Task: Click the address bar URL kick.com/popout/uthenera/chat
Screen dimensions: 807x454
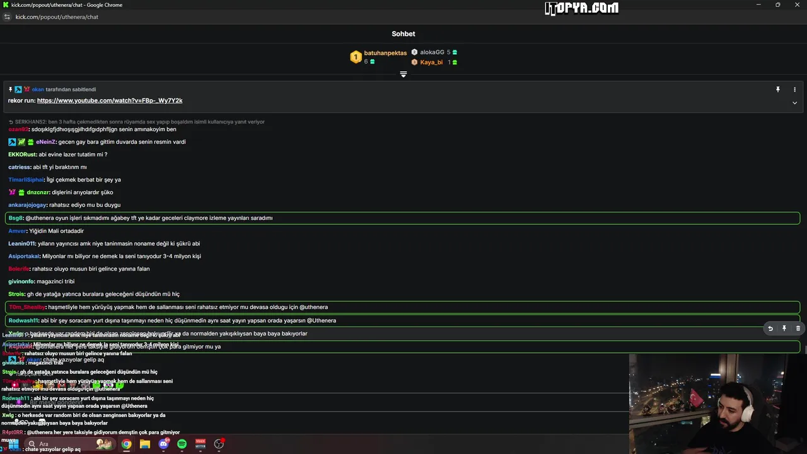Action: tap(57, 17)
